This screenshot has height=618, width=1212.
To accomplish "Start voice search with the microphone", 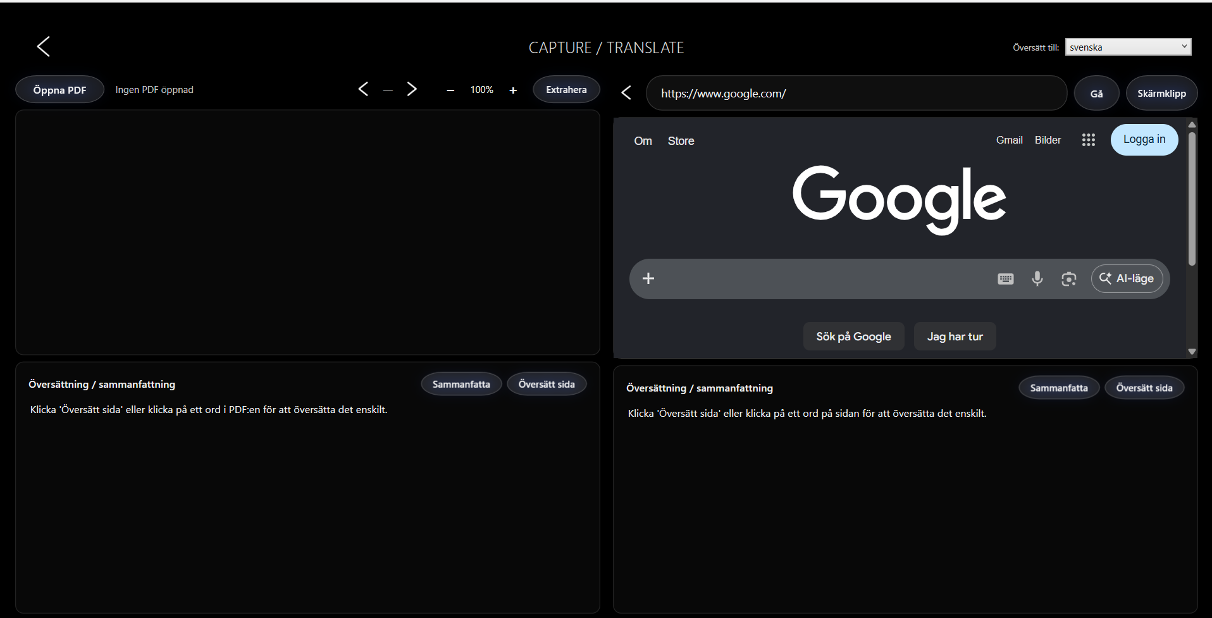I will 1037,278.
